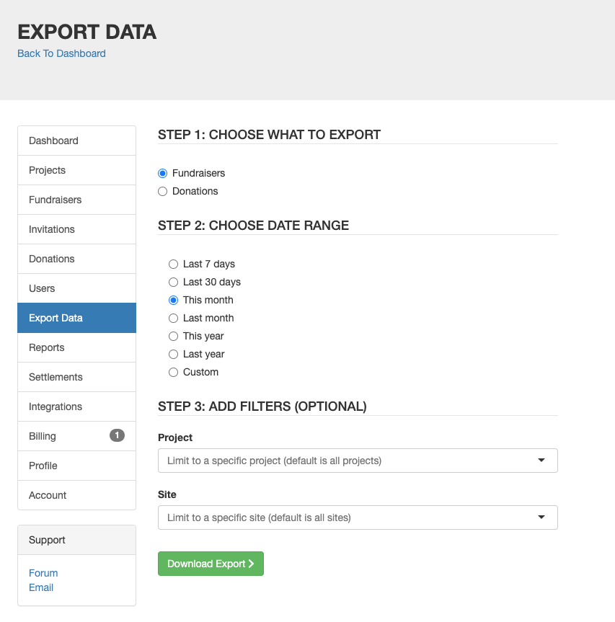Click the Download Export button

coord(211,564)
